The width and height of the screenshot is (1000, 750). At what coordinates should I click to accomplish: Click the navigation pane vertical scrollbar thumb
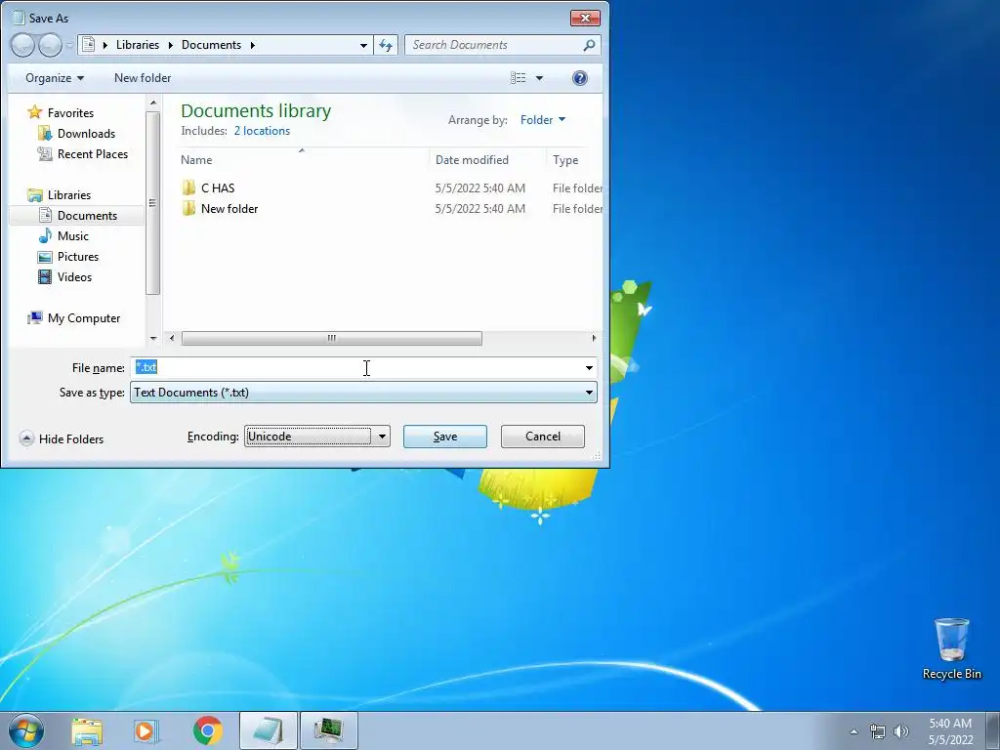point(152,203)
